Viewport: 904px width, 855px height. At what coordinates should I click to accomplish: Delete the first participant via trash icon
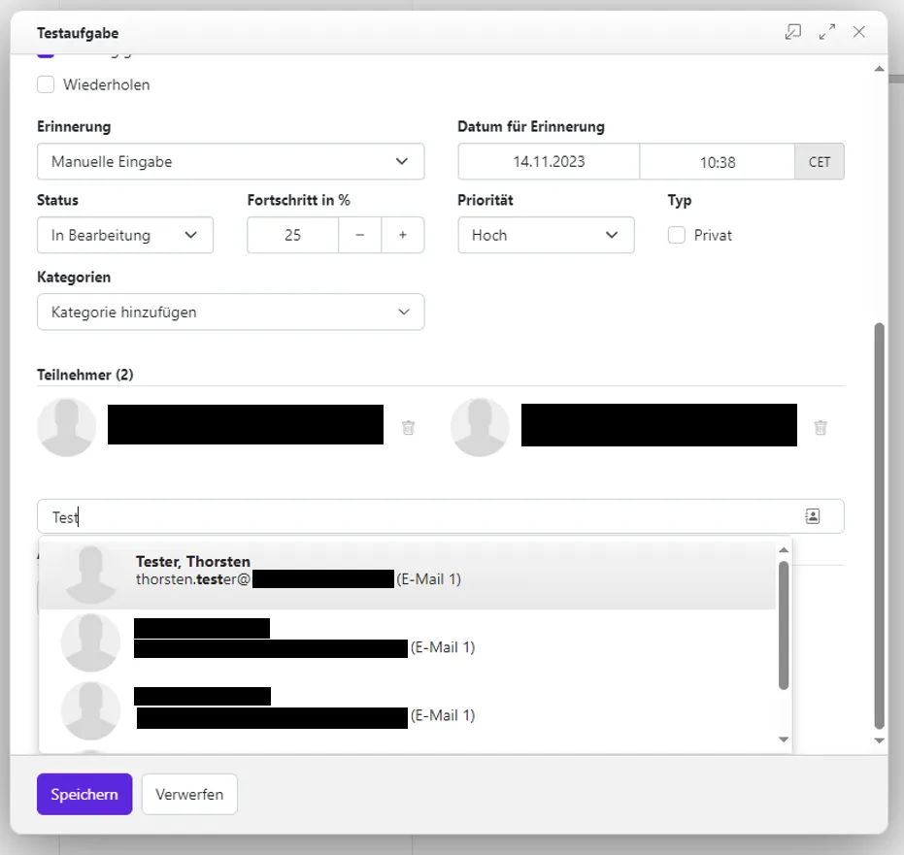pos(409,427)
